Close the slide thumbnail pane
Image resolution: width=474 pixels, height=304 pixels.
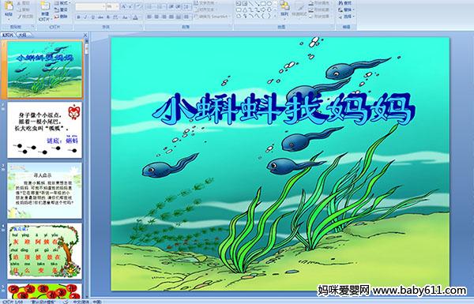(x=85, y=35)
